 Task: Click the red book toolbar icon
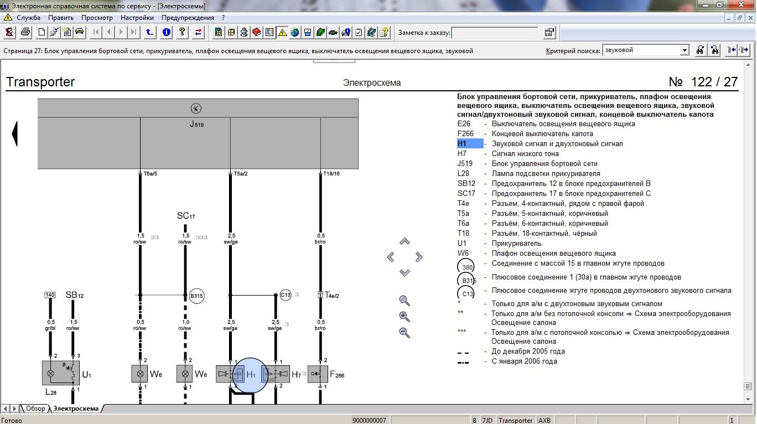pos(257,32)
